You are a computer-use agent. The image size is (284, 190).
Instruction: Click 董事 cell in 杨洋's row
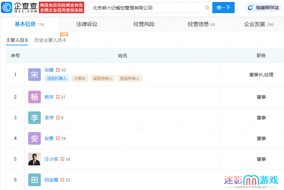click(261, 97)
